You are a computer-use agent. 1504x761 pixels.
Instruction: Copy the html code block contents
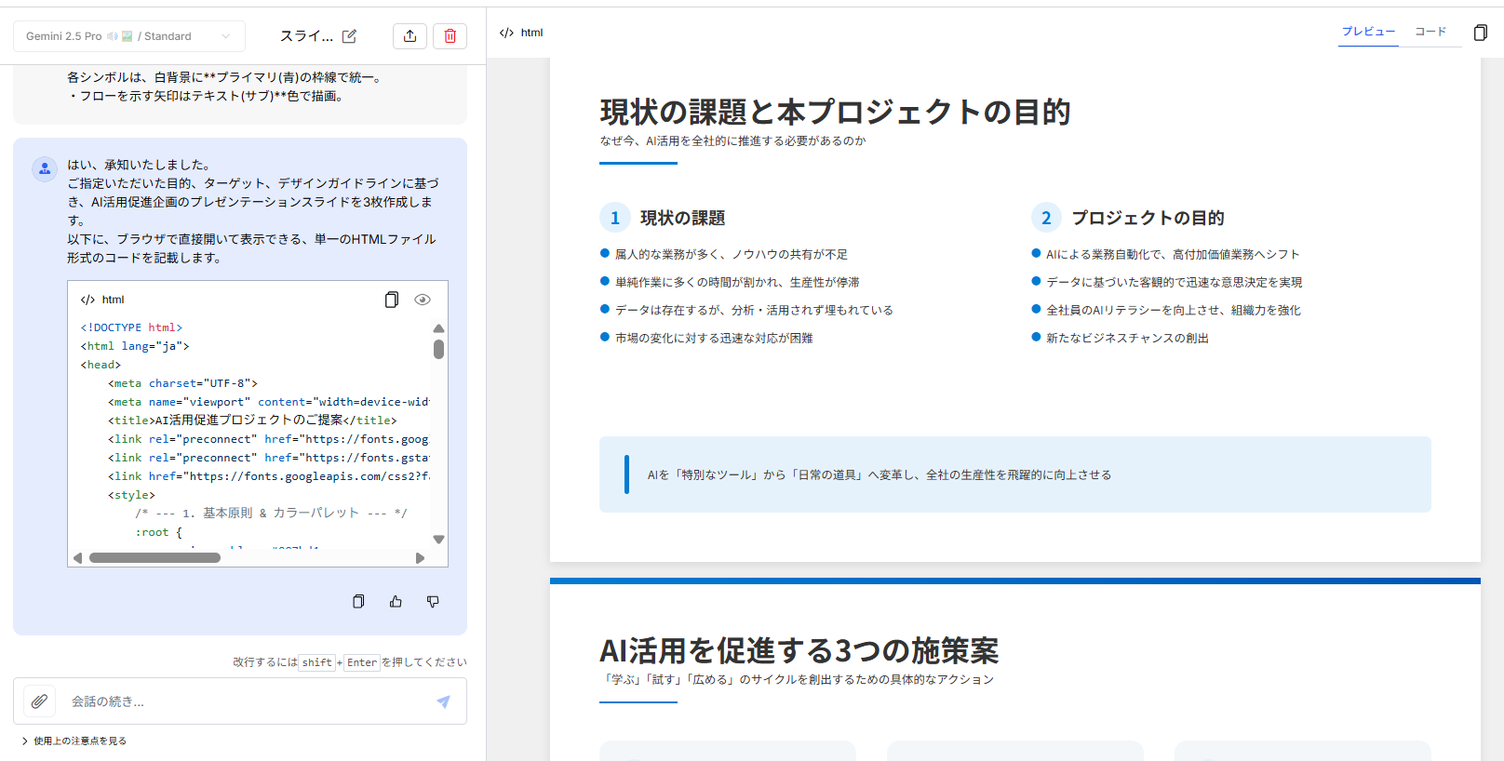coord(392,300)
